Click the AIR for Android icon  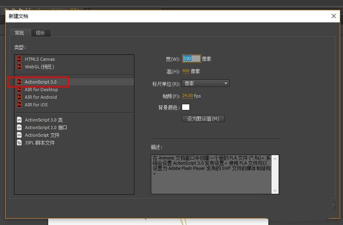coord(19,97)
